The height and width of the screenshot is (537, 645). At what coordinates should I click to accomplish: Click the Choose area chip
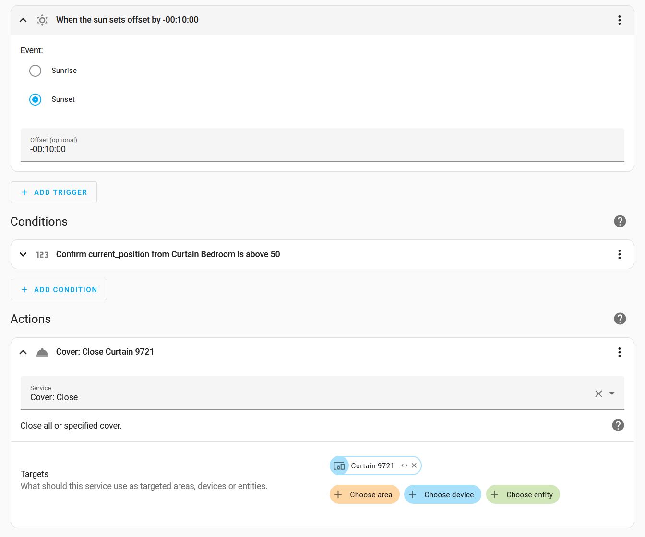(364, 494)
